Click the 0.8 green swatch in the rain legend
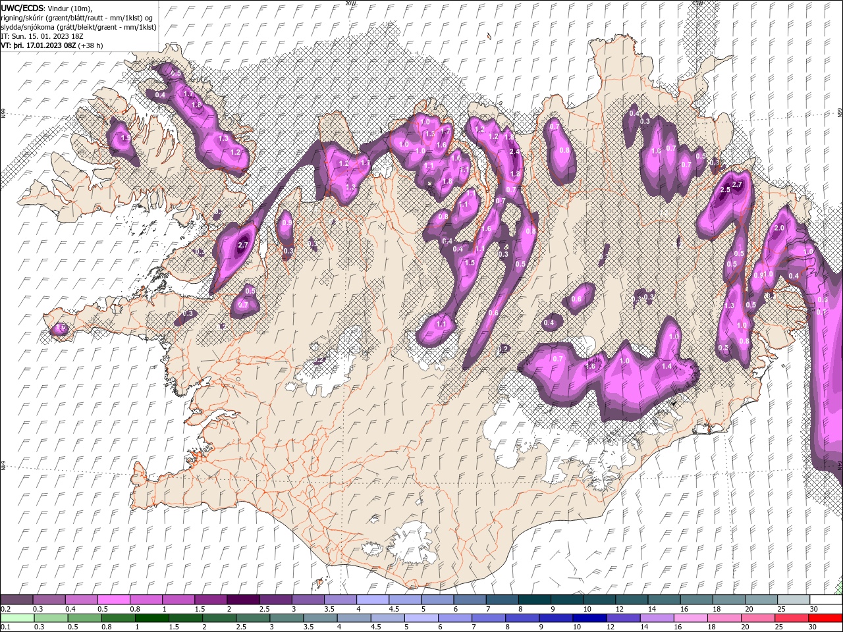The image size is (843, 632). click(118, 618)
